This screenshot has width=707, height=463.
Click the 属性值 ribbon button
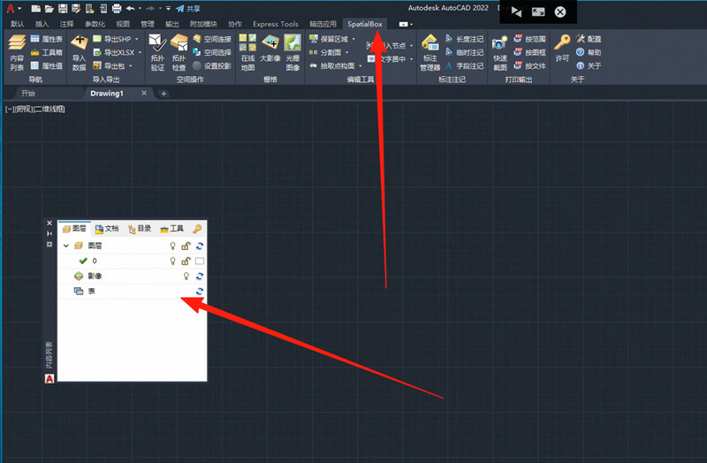[x=47, y=65]
